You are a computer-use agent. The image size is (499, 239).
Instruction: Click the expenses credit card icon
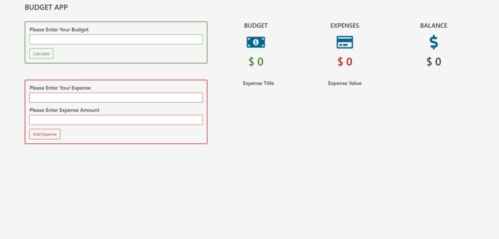click(345, 42)
